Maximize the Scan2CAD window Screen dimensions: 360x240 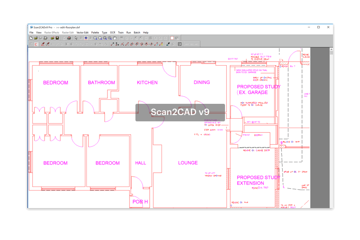tap(319, 27)
